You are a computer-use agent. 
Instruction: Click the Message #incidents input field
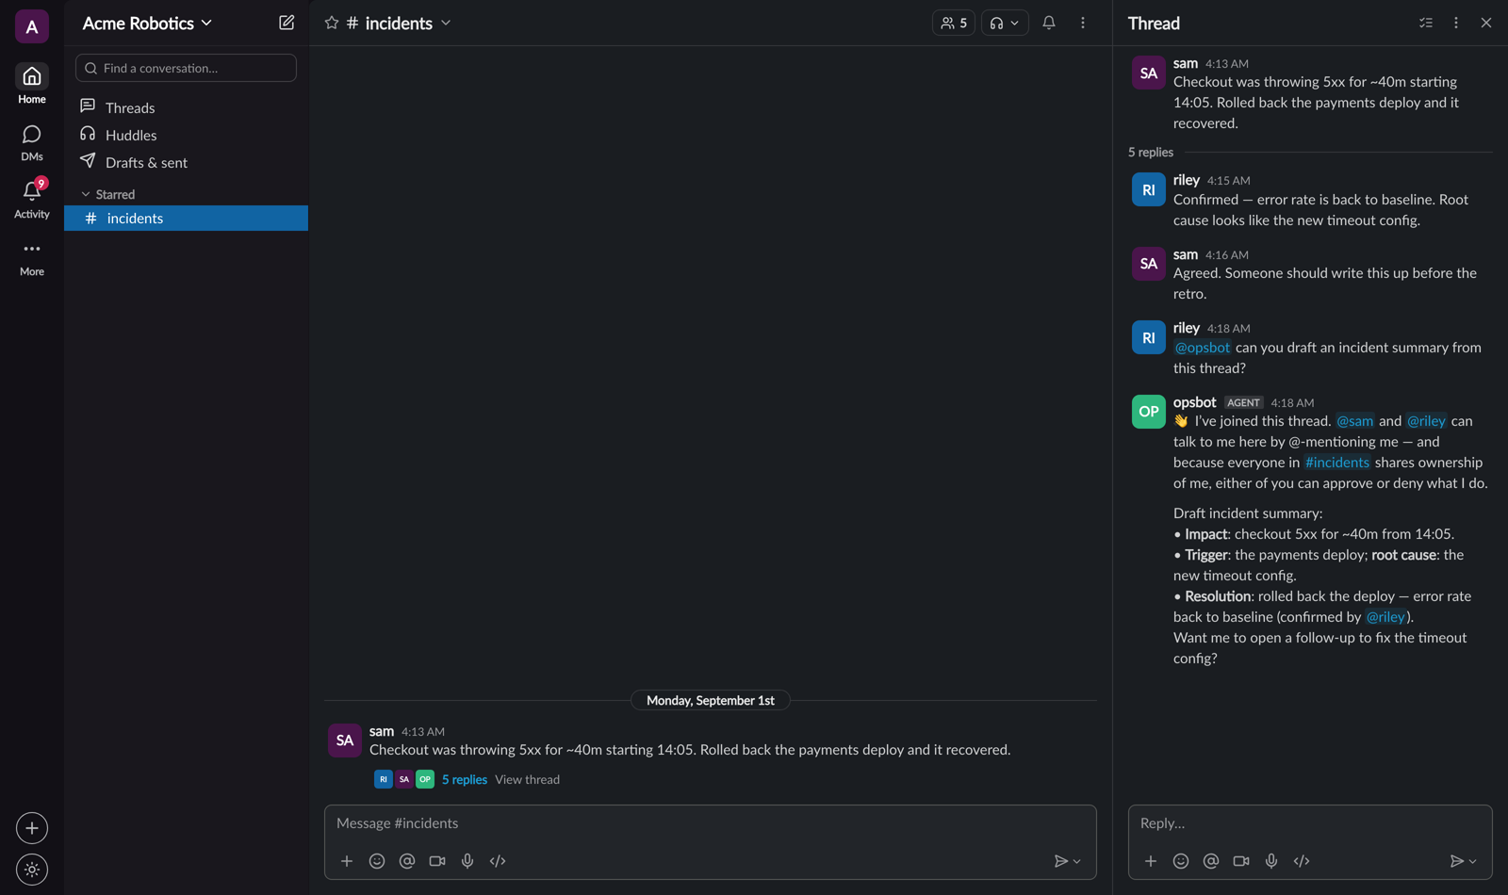(710, 823)
